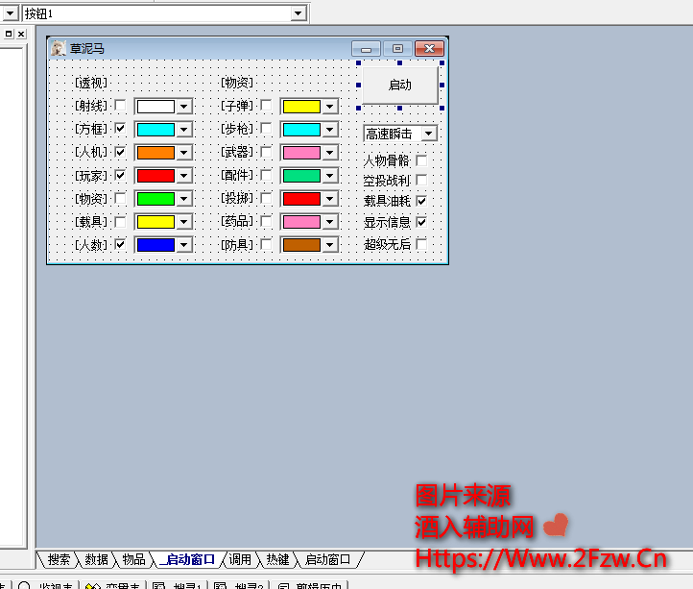Image resolution: width=693 pixels, height=589 pixels.
Task: Choose the brown swatch beside [防具]
Action: coord(301,245)
